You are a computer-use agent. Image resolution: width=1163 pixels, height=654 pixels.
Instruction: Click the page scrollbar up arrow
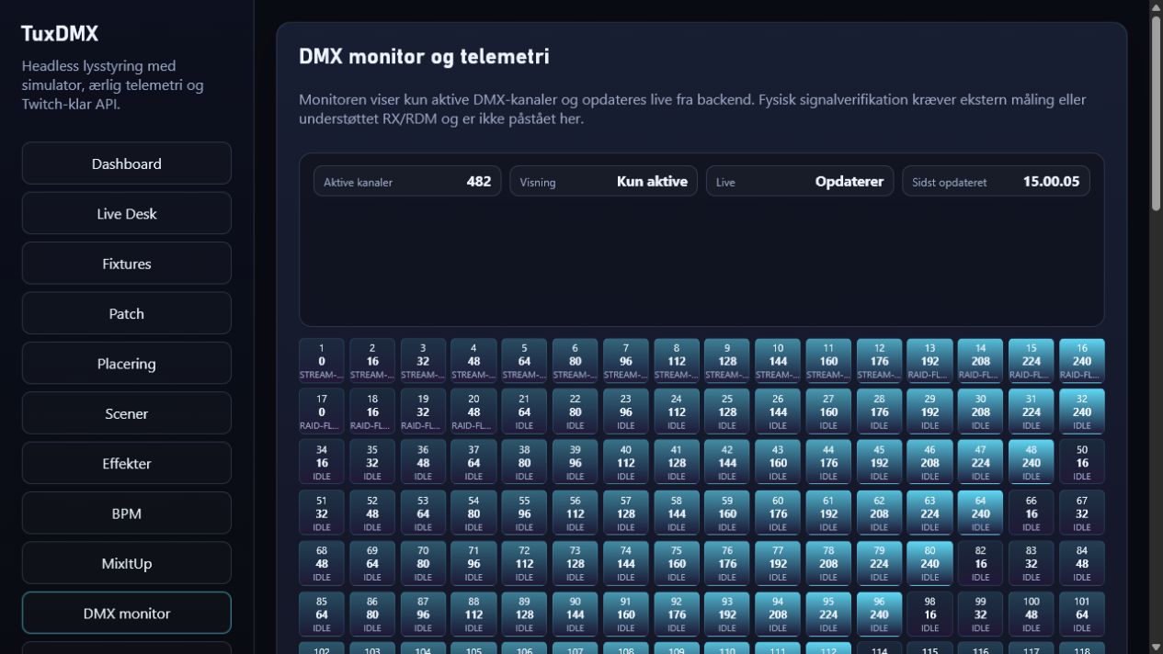(1156, 6)
